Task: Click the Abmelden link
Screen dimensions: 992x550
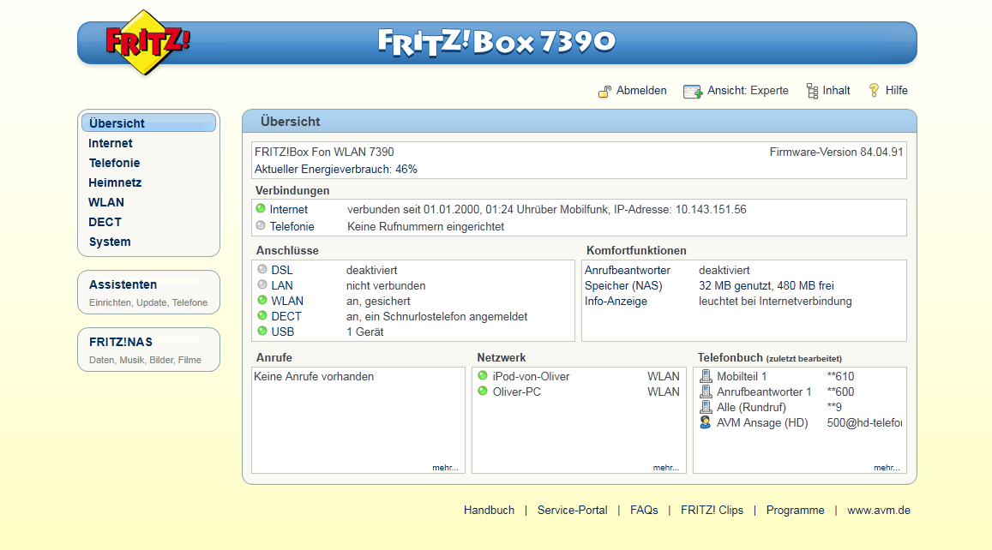Action: pyautogui.click(x=641, y=91)
